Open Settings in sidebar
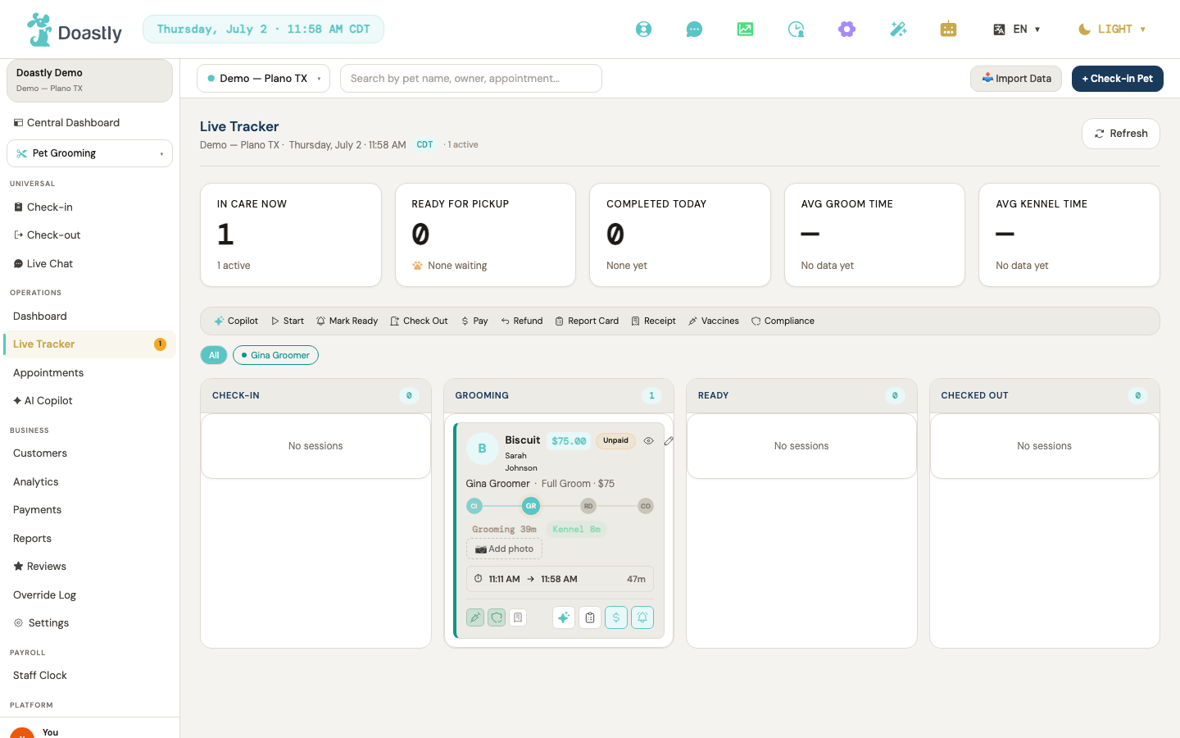 tap(89, 623)
